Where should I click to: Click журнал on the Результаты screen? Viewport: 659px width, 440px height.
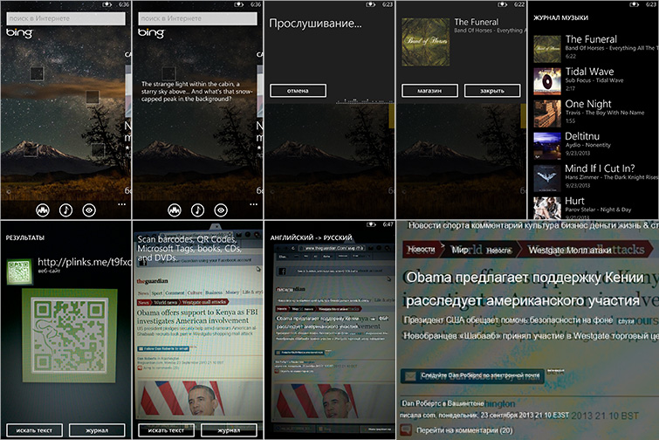97,430
